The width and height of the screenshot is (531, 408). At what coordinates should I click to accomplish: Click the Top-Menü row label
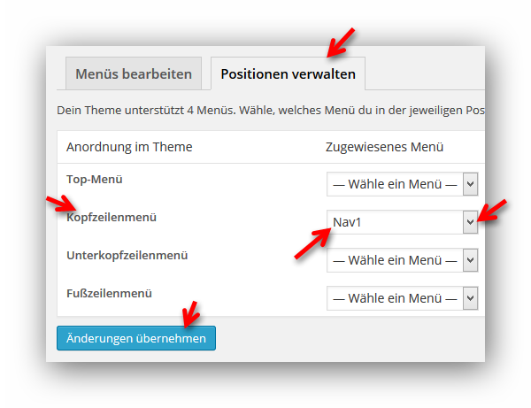pos(95,179)
